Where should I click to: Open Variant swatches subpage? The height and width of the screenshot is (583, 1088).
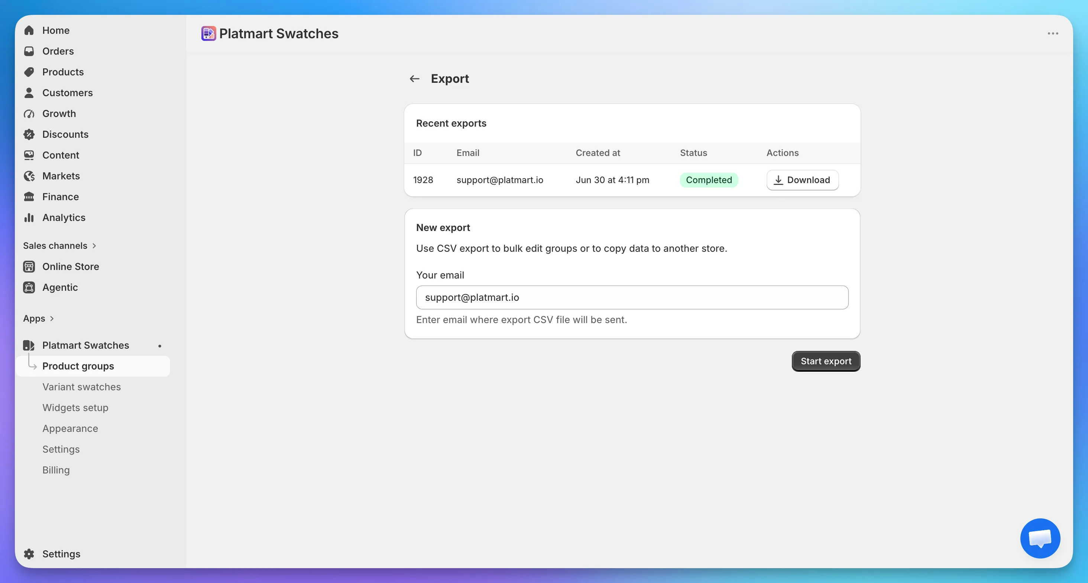click(x=81, y=387)
